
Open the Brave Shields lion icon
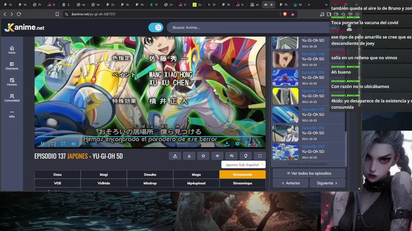285,14
